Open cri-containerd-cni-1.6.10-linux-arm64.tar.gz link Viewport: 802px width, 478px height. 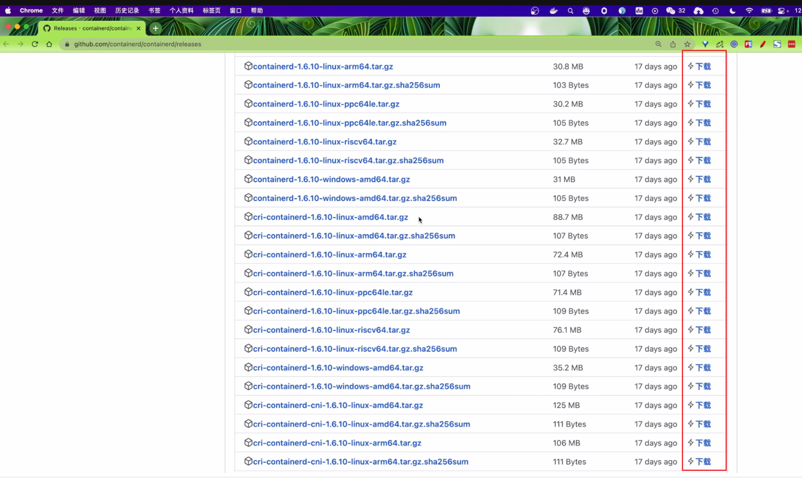click(337, 443)
